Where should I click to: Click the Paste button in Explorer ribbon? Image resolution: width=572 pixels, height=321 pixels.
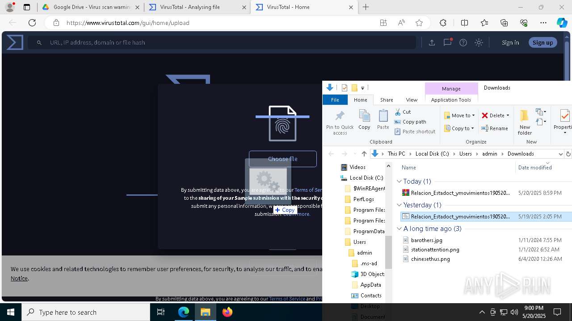coord(383,120)
